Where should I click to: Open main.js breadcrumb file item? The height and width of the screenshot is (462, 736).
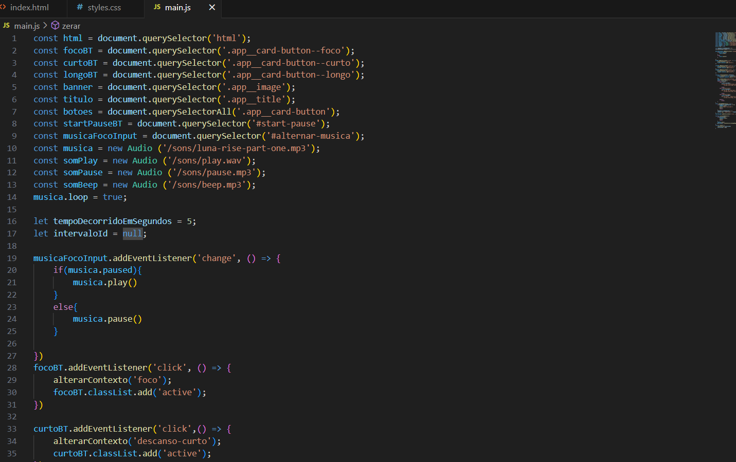pos(27,26)
